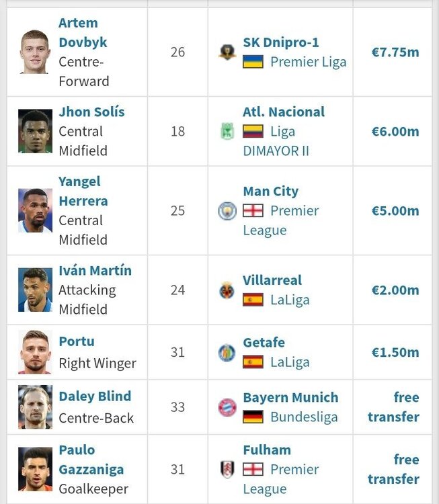Click the Fulham club crest icon
The image size is (439, 504).
227,469
